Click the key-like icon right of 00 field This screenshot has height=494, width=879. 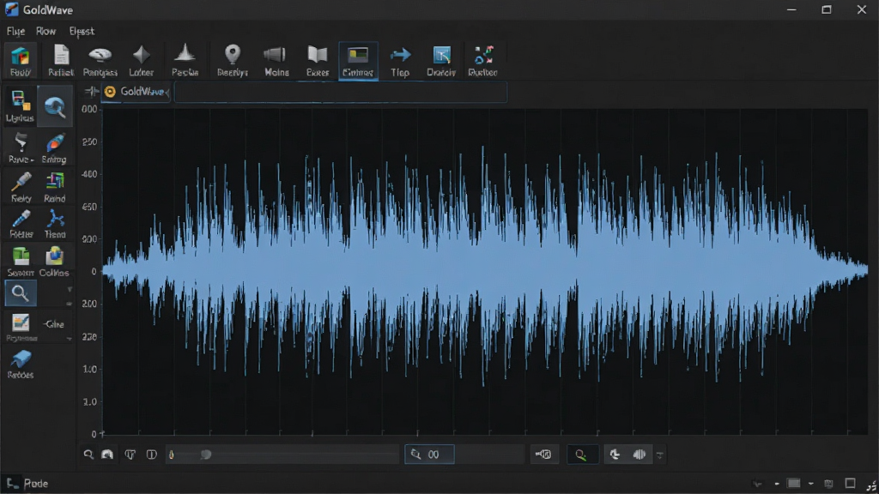point(543,455)
